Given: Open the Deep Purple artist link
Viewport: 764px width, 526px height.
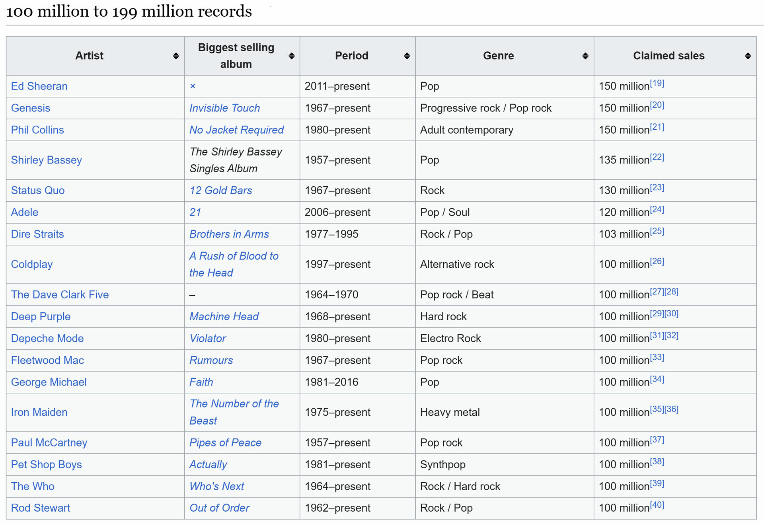Looking at the screenshot, I should click(x=41, y=317).
